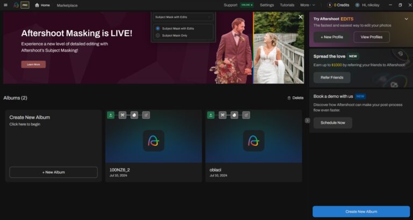The image size is (413, 220).
Task: Collapse the Try Aftershoot EDITS panel
Action: [406, 19]
